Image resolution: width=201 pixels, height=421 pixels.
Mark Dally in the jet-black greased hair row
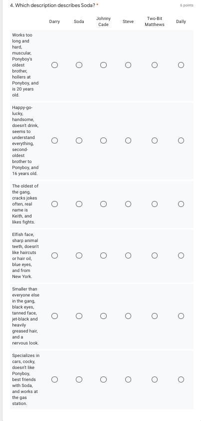pos(181,316)
